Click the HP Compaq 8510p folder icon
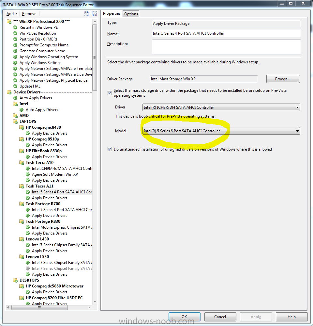Viewport: 313px width, 326px height. [x=22, y=139]
